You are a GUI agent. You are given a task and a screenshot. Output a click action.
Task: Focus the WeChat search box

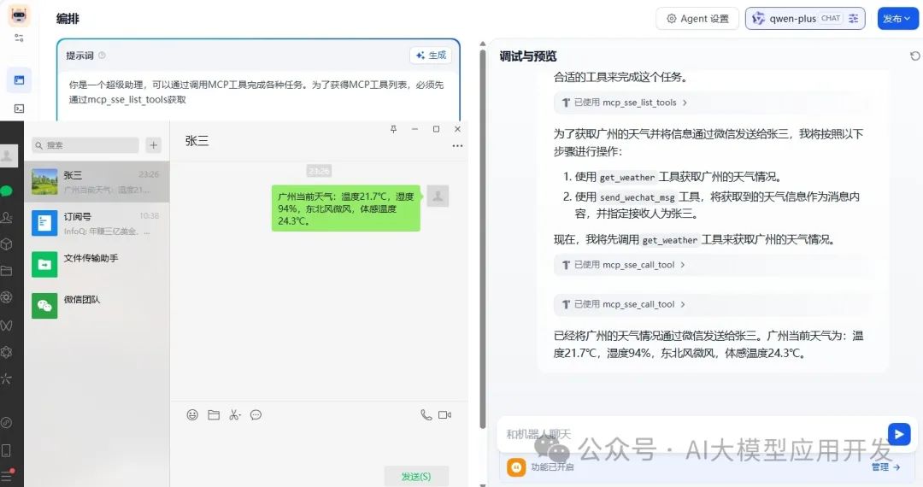click(x=85, y=144)
